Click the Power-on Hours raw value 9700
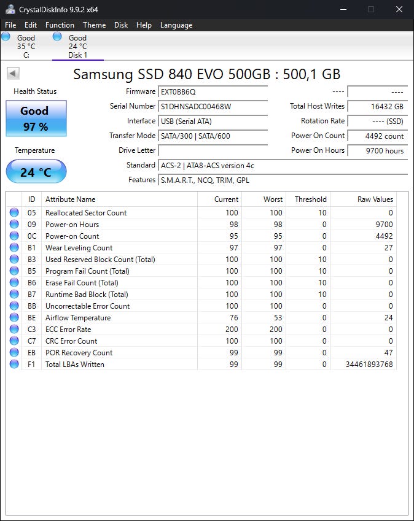 click(x=384, y=224)
